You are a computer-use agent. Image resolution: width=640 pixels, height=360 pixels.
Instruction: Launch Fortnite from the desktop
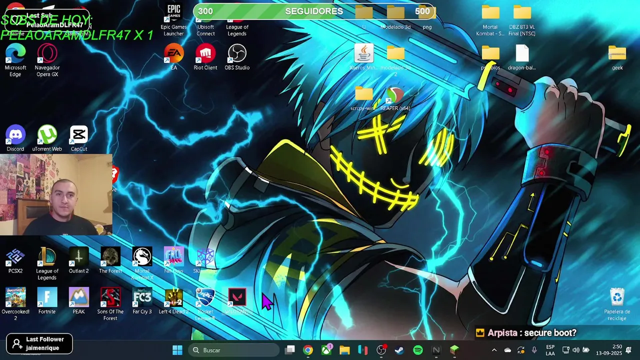47,301
